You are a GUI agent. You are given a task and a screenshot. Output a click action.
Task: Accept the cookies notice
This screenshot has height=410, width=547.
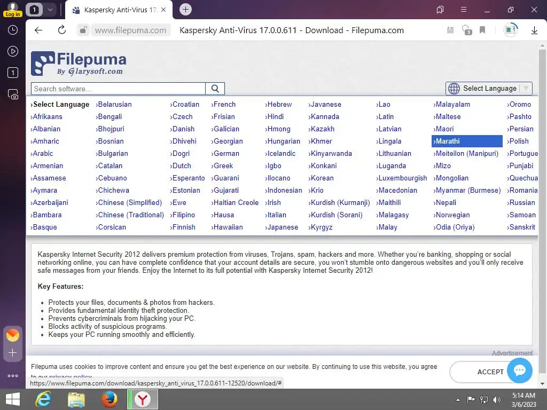(x=490, y=372)
